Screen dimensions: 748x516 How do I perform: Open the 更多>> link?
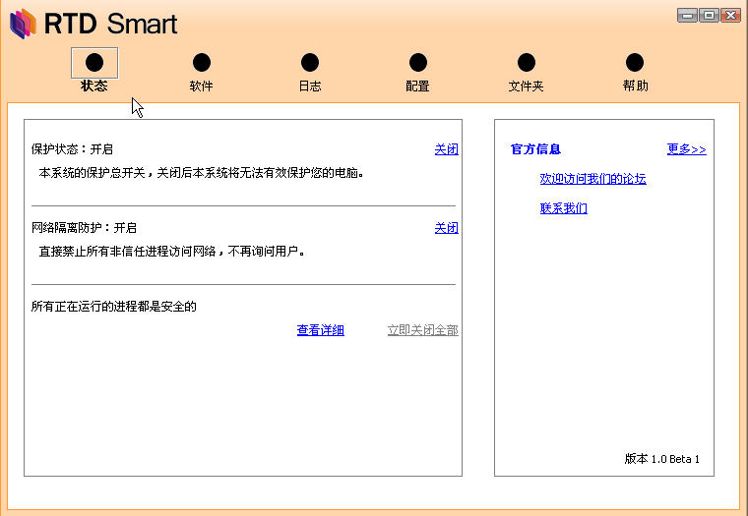coord(686,149)
